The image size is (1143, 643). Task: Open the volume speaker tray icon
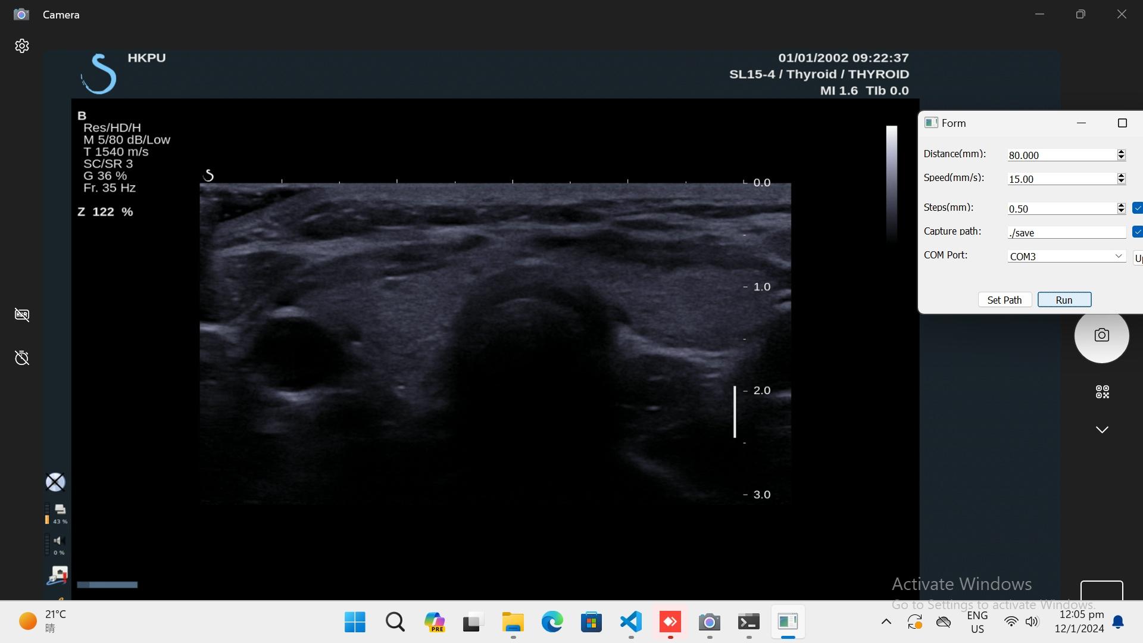click(x=1032, y=622)
